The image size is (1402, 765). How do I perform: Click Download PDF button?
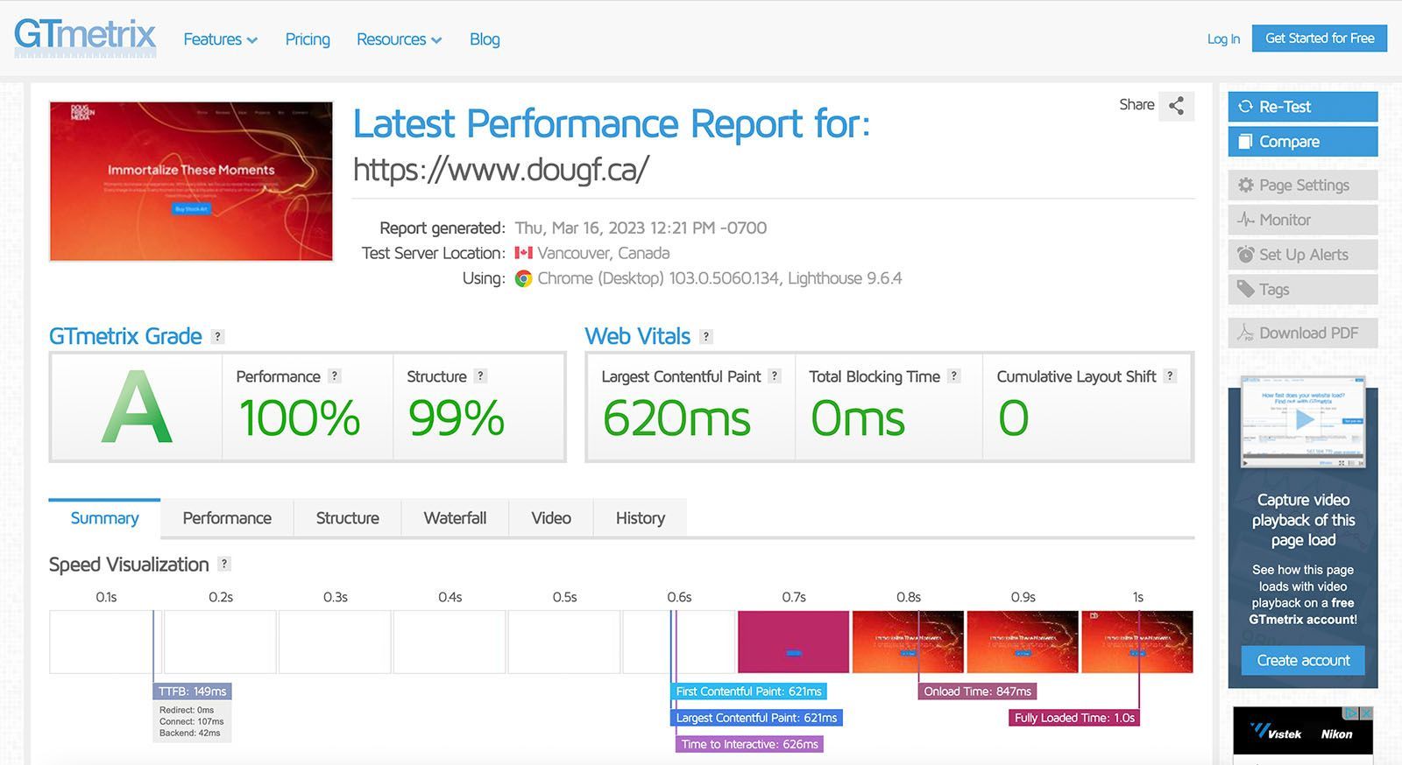tap(1303, 333)
